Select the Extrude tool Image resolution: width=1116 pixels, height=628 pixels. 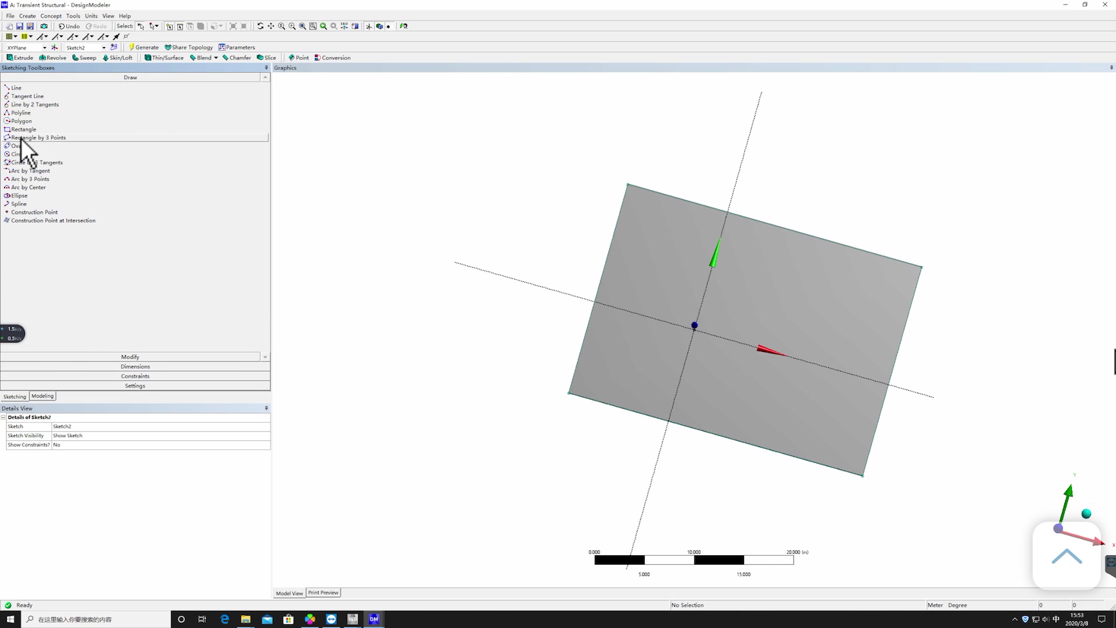20,58
